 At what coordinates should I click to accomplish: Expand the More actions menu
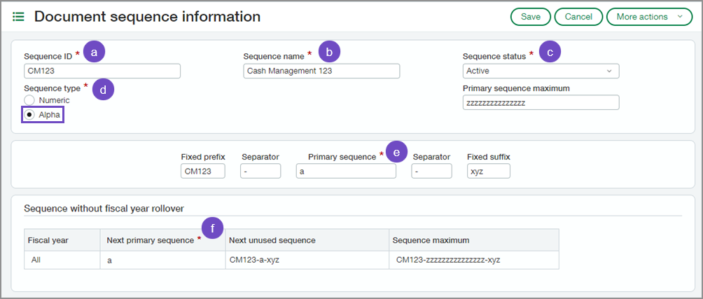[x=648, y=17]
